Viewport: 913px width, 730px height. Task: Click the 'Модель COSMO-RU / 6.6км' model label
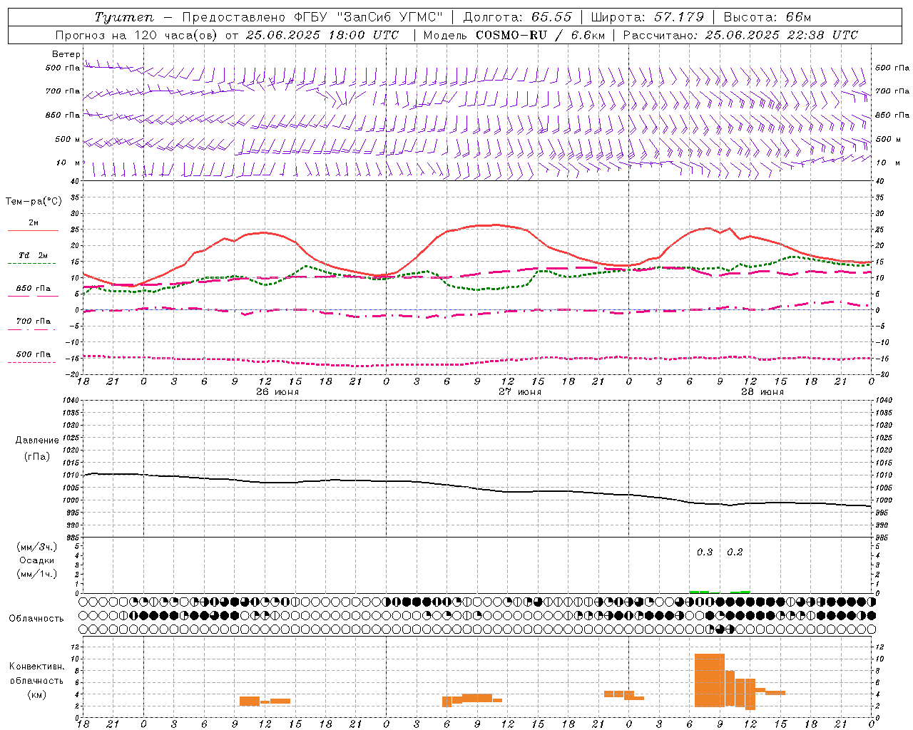point(514,35)
